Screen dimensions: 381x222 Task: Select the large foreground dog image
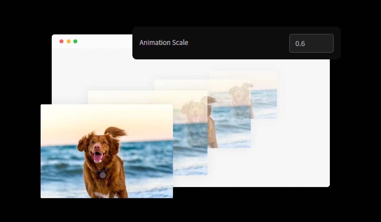point(107,151)
